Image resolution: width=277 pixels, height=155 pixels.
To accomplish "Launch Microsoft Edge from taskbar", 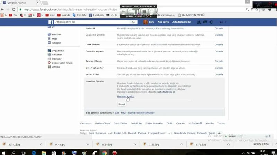I will [x=34, y=153].
